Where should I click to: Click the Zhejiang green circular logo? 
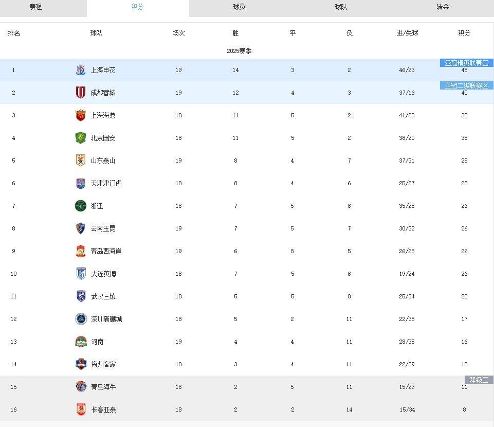click(81, 206)
